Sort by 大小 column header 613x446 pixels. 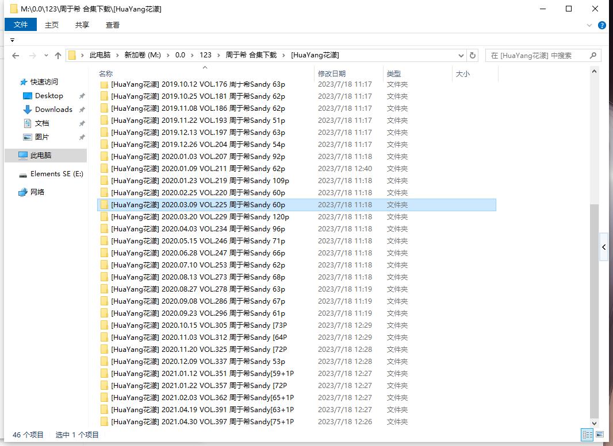(x=463, y=73)
